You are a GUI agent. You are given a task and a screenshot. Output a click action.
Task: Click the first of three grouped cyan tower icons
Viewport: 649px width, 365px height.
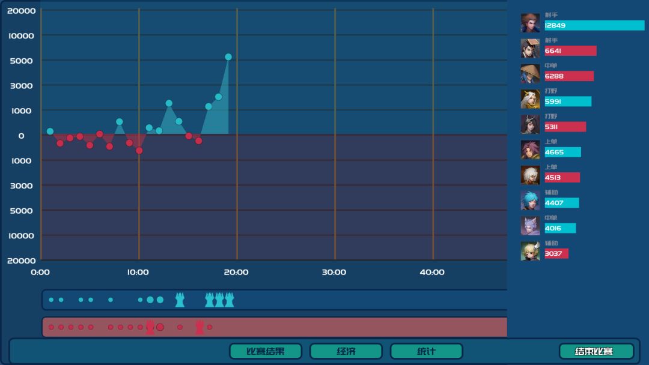[x=210, y=300]
